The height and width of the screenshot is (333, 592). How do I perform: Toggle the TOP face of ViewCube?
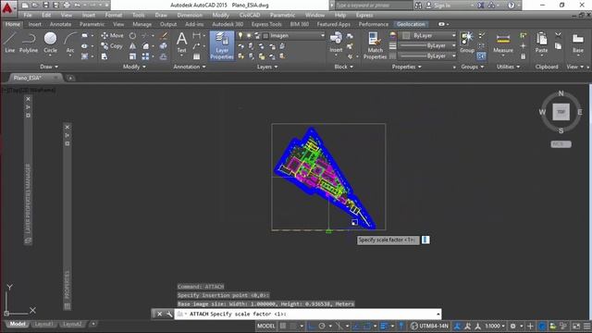coord(561,112)
